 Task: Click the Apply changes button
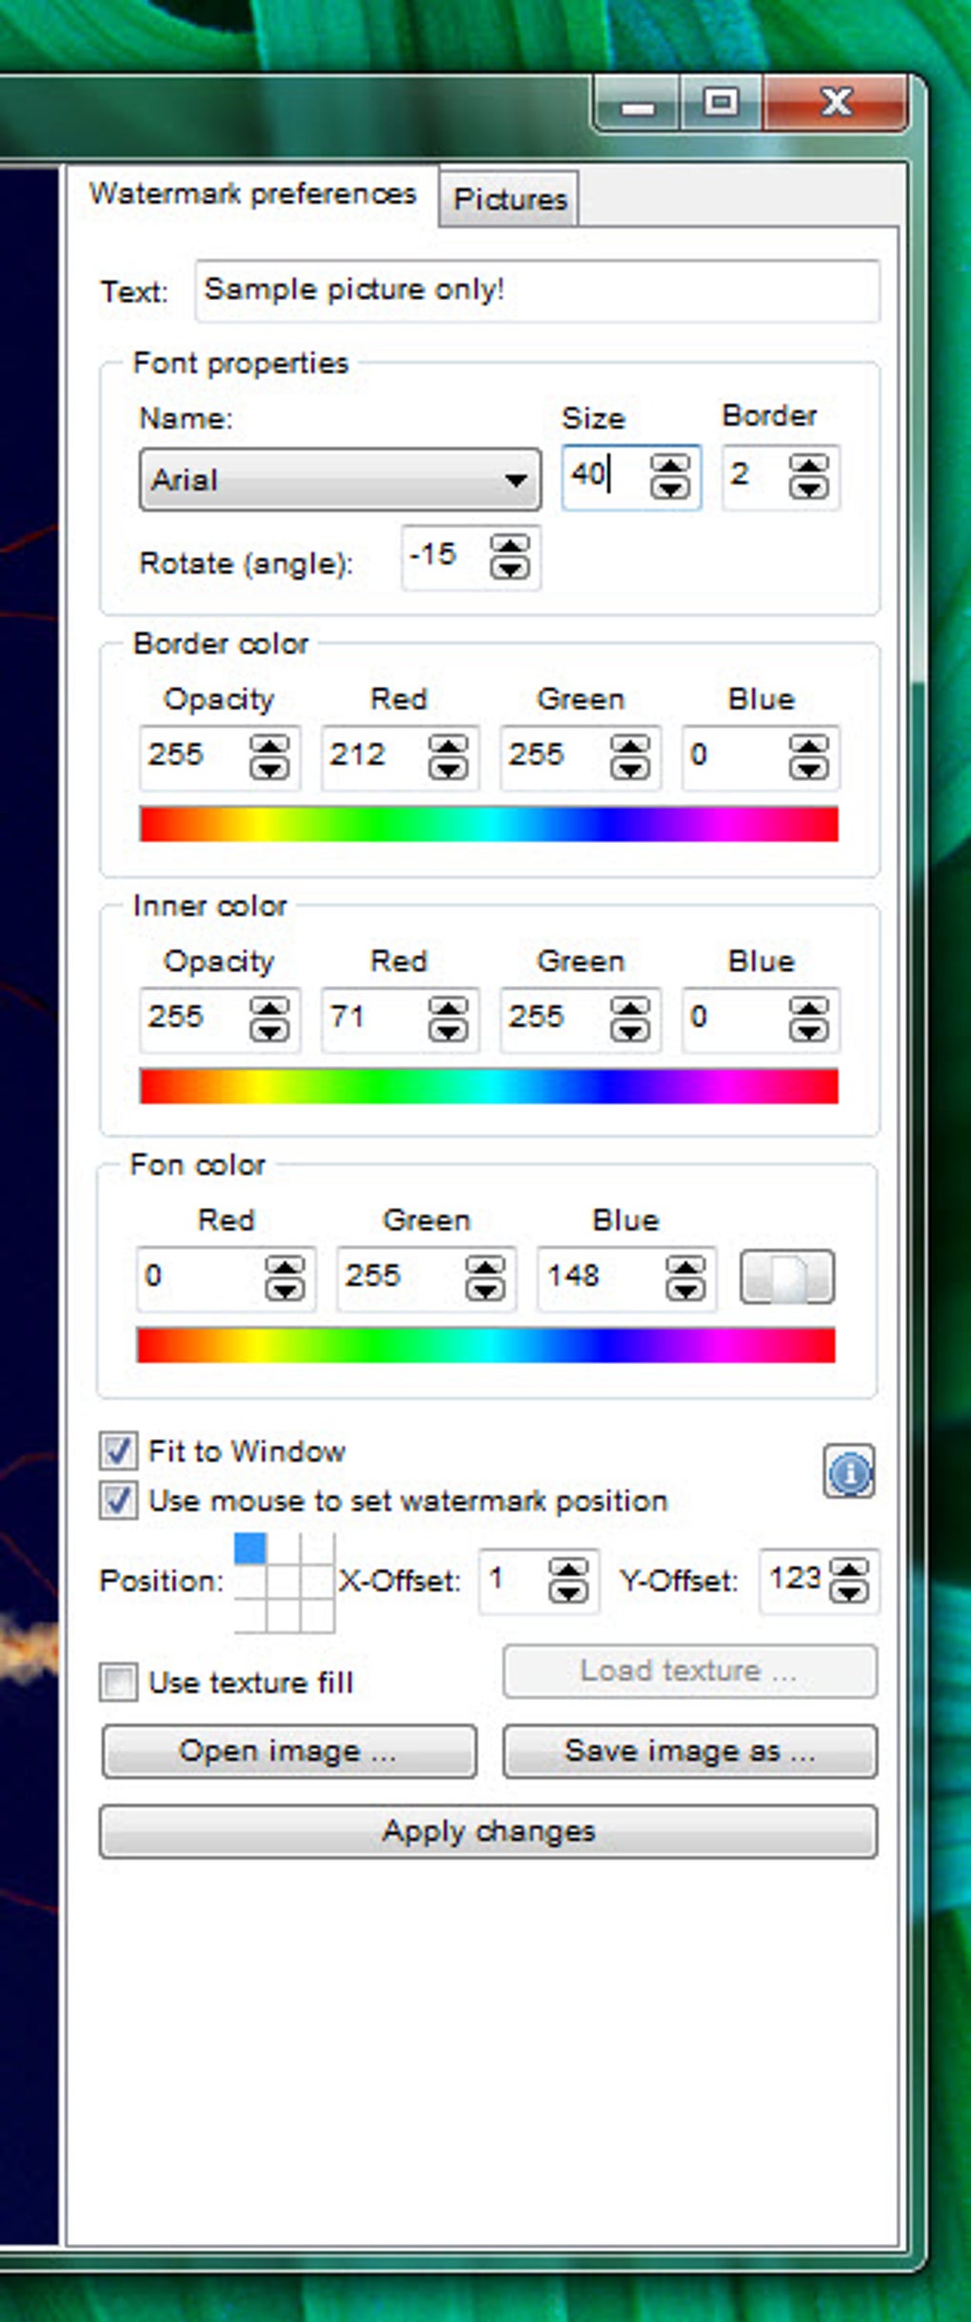488,1831
